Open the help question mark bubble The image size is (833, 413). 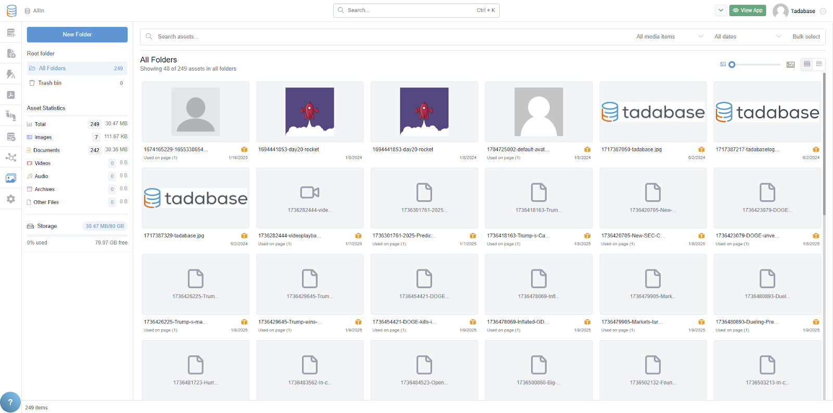10,402
